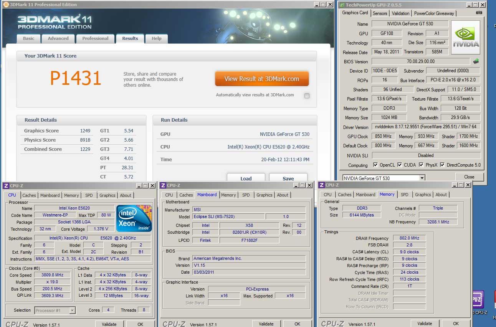Click the BIOS Date 03/03/2011 field
The image size is (496, 327).
[249, 272]
